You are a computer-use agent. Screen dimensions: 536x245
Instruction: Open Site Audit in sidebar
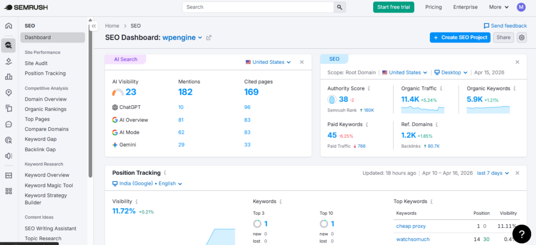click(x=36, y=63)
